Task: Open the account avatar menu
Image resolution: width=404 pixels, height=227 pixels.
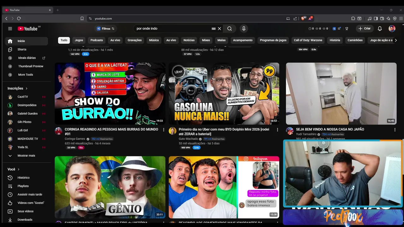Action: click(392, 28)
